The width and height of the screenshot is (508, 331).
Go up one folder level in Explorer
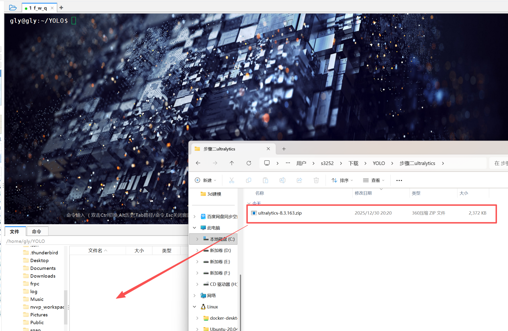[x=232, y=163]
